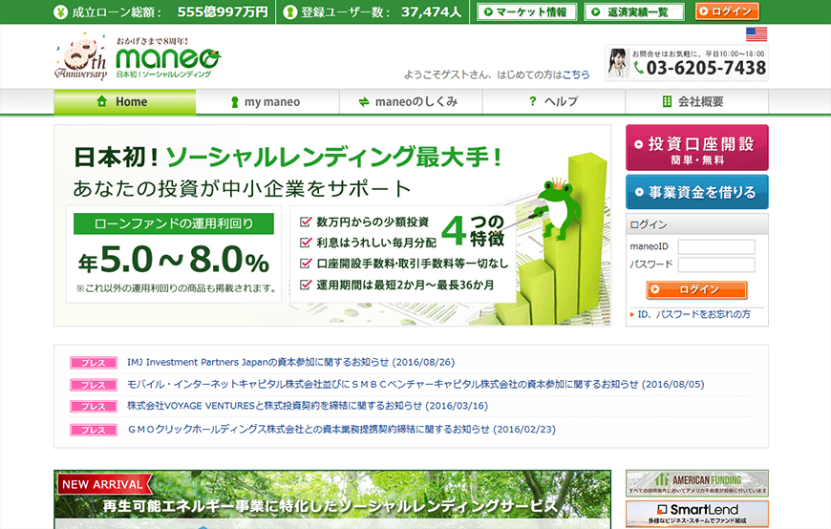Click the 運用期間は最短2か月 check mark
The width and height of the screenshot is (831, 529).
tap(306, 285)
